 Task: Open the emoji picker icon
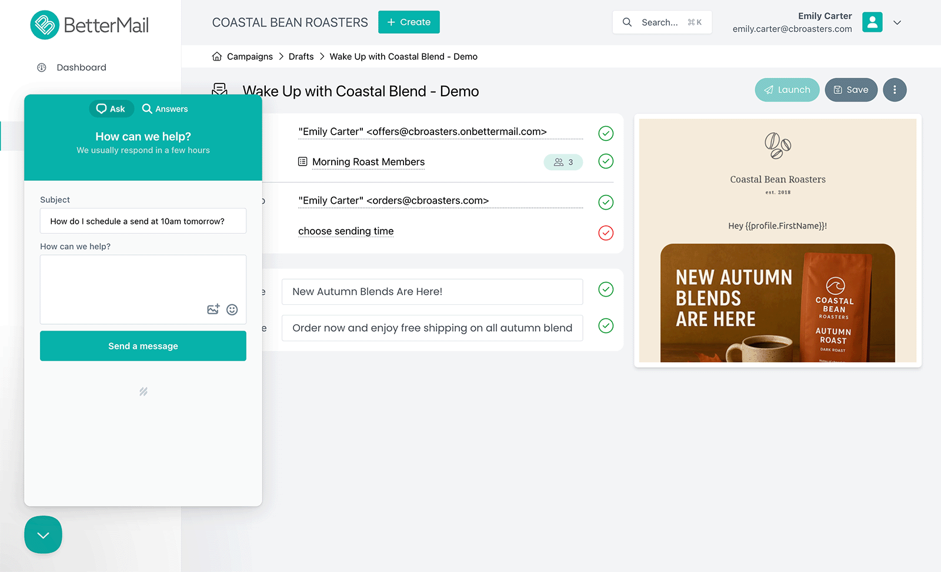point(232,309)
